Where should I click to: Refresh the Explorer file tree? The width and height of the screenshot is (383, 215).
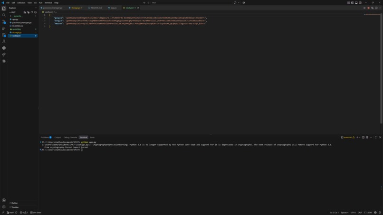pos(32,12)
